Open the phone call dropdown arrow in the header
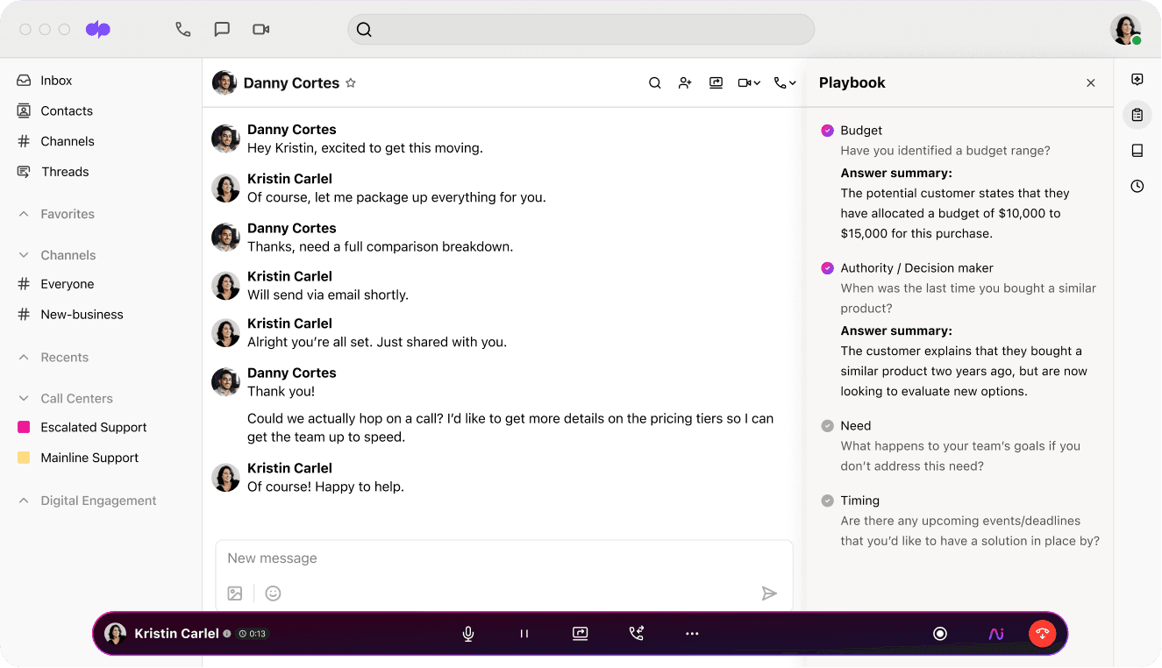Image resolution: width=1162 pixels, height=668 pixels. (794, 82)
